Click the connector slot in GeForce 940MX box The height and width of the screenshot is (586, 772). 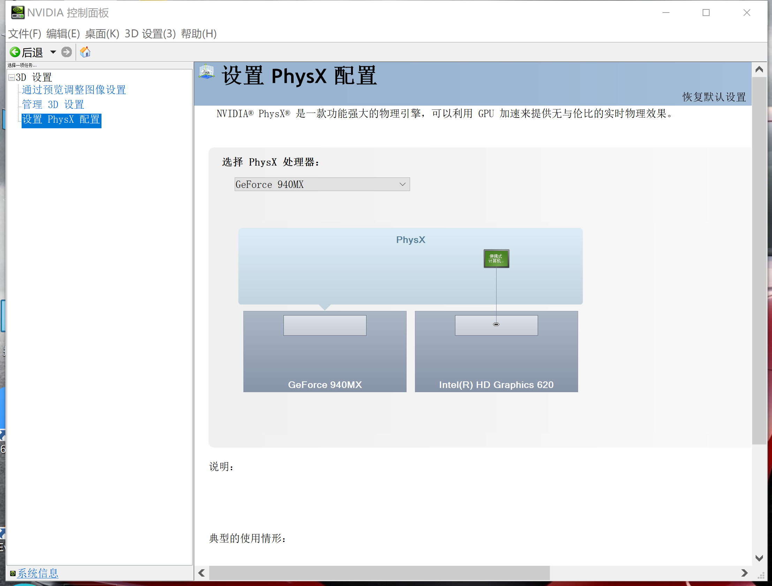click(325, 325)
